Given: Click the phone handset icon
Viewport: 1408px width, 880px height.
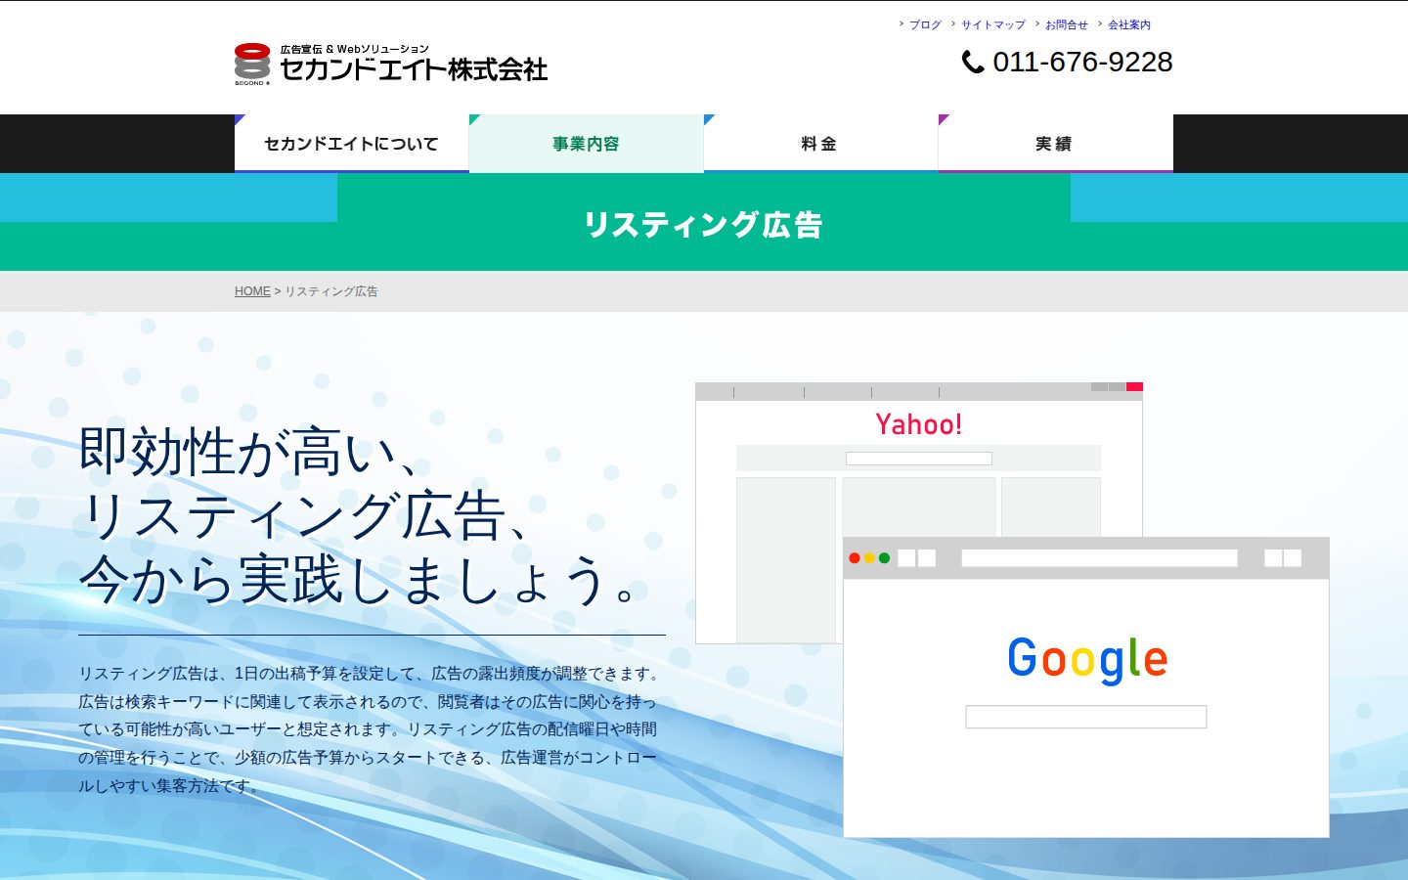Looking at the screenshot, I should pos(973,62).
